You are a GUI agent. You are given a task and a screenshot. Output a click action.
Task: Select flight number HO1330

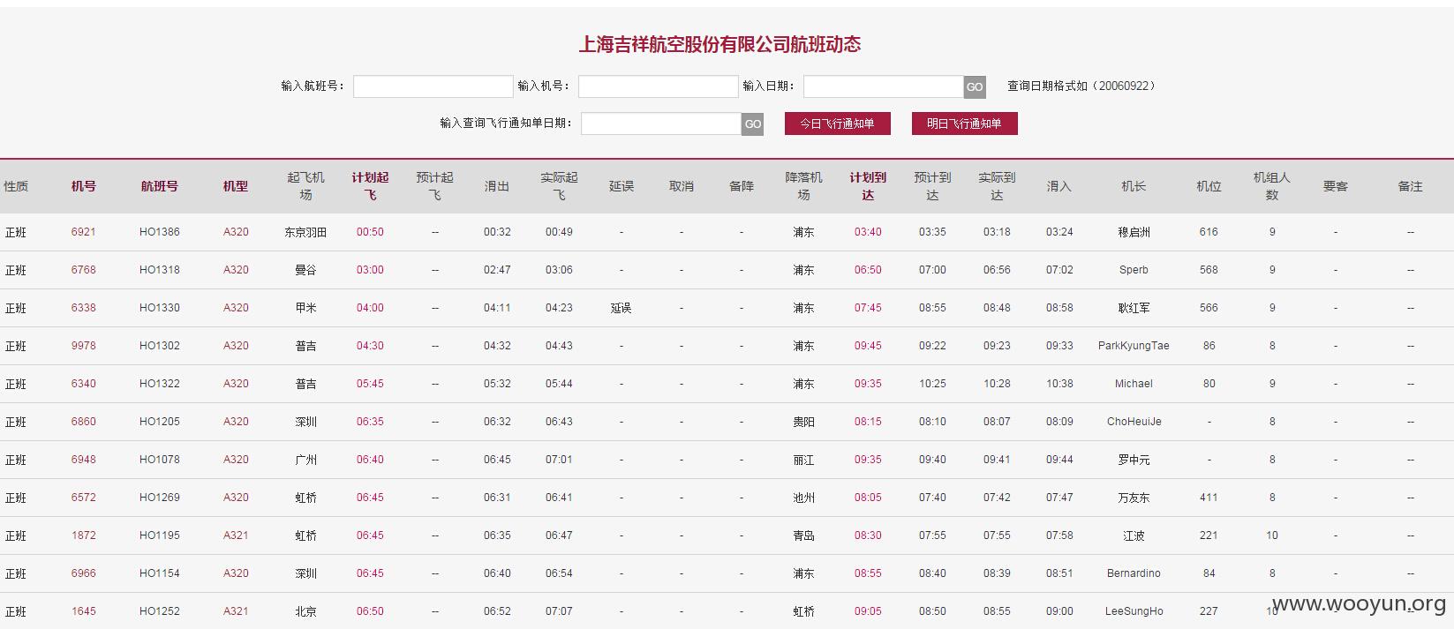tap(160, 308)
